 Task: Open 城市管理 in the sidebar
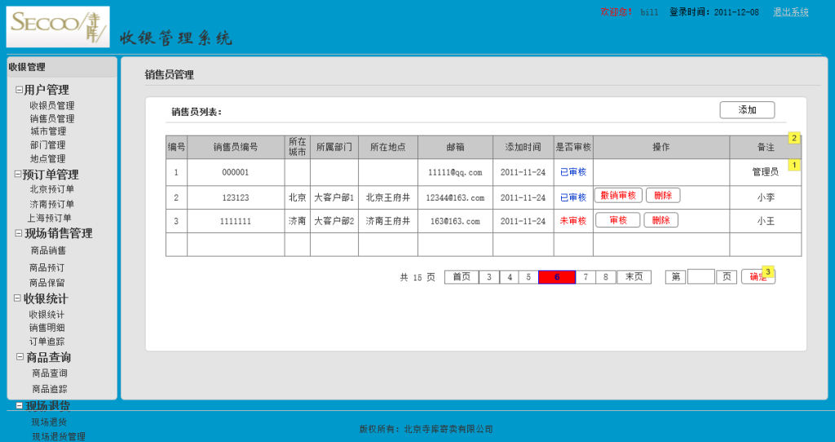(48, 131)
